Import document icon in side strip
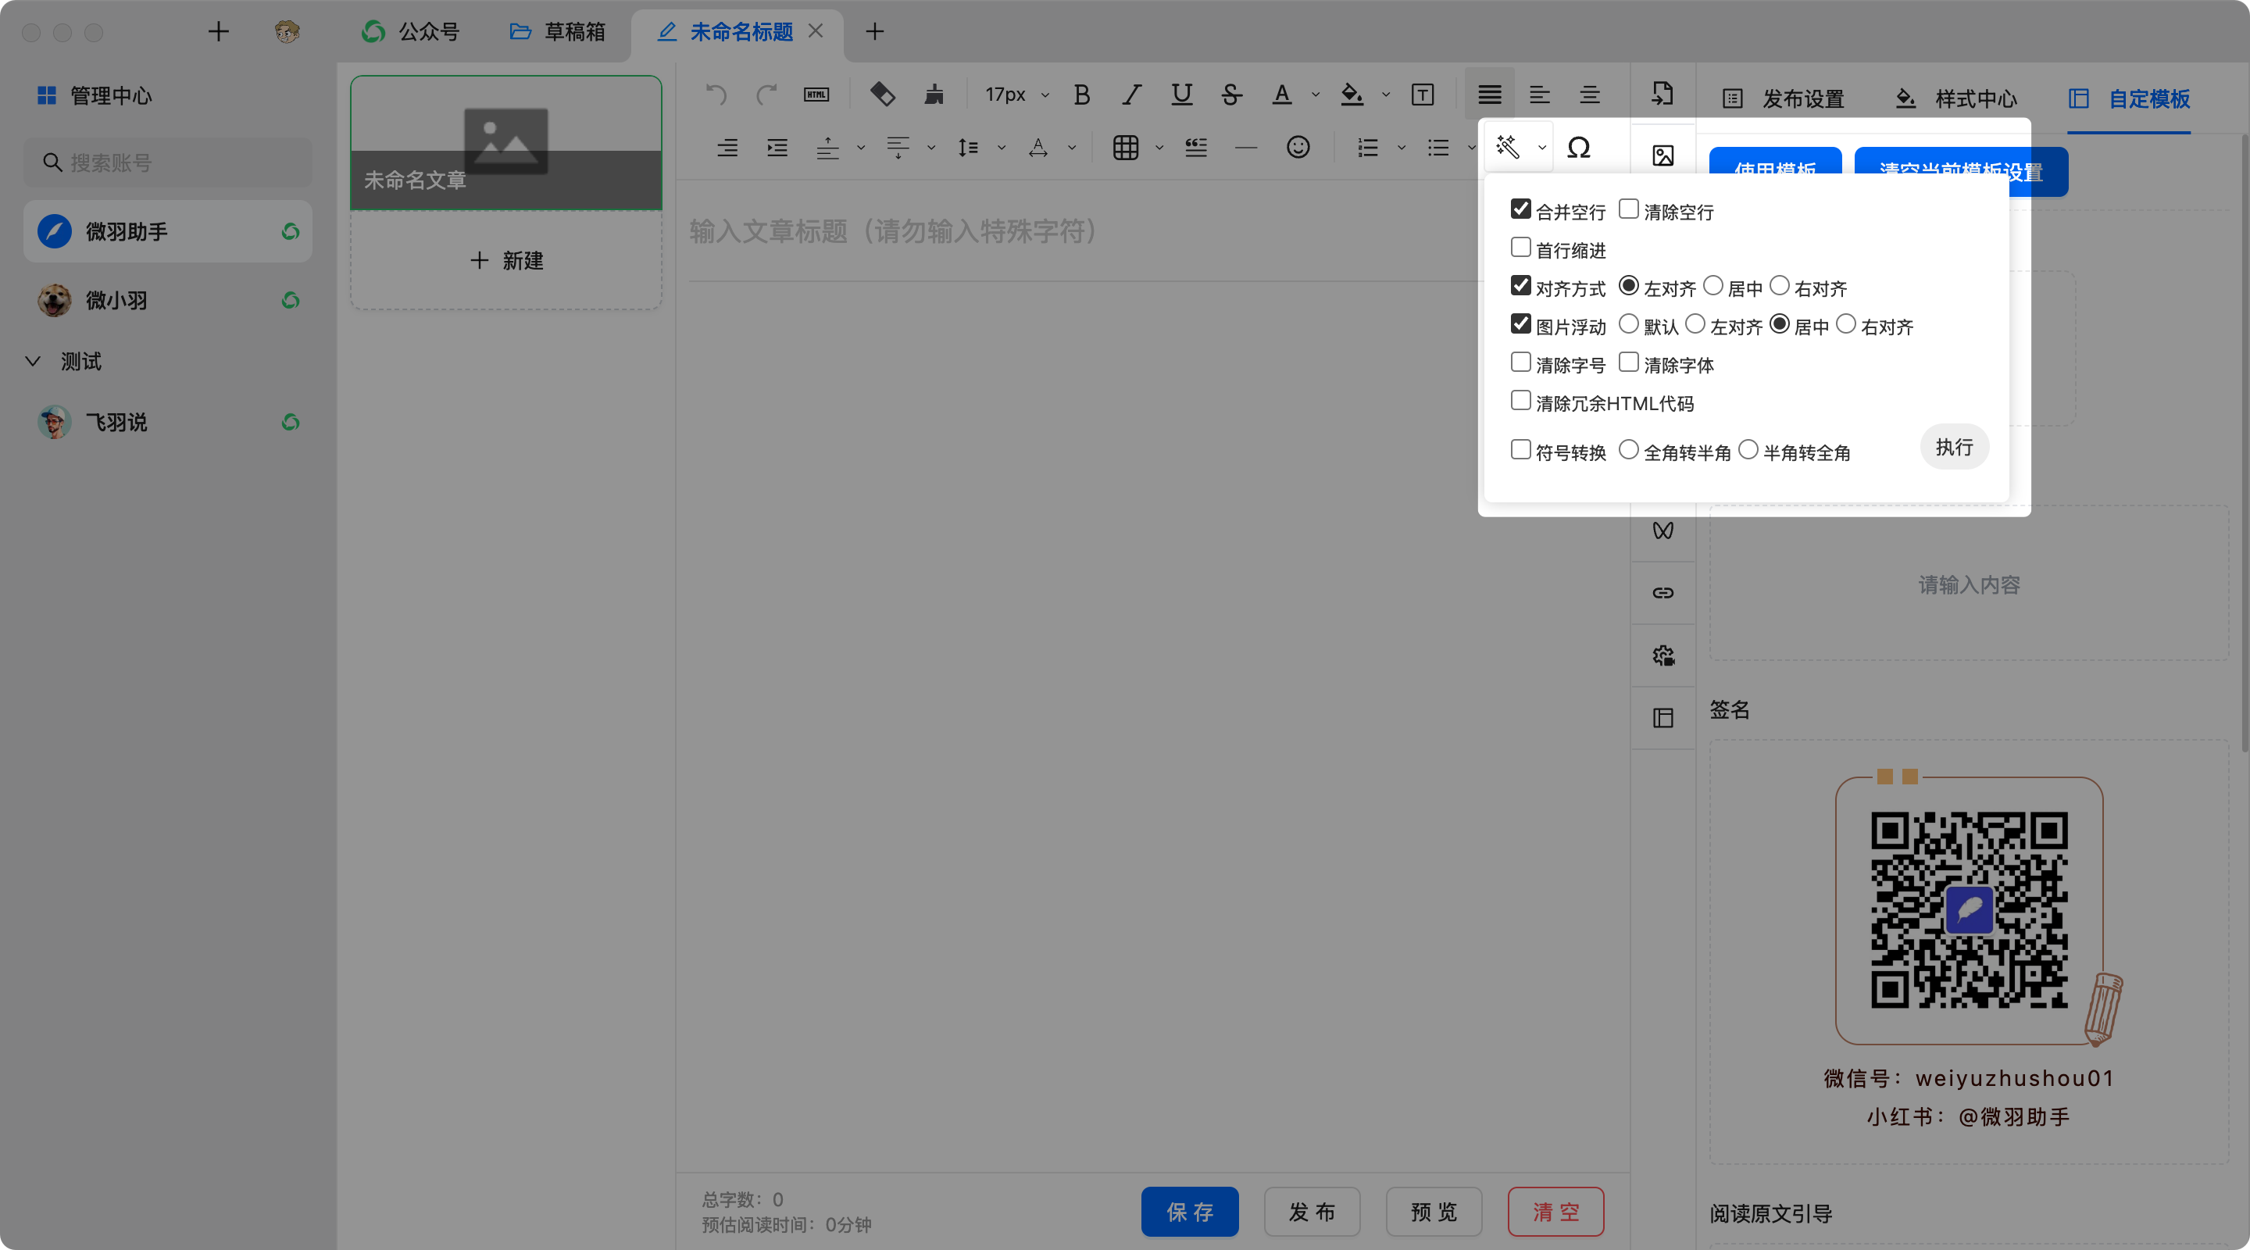 (x=1663, y=93)
